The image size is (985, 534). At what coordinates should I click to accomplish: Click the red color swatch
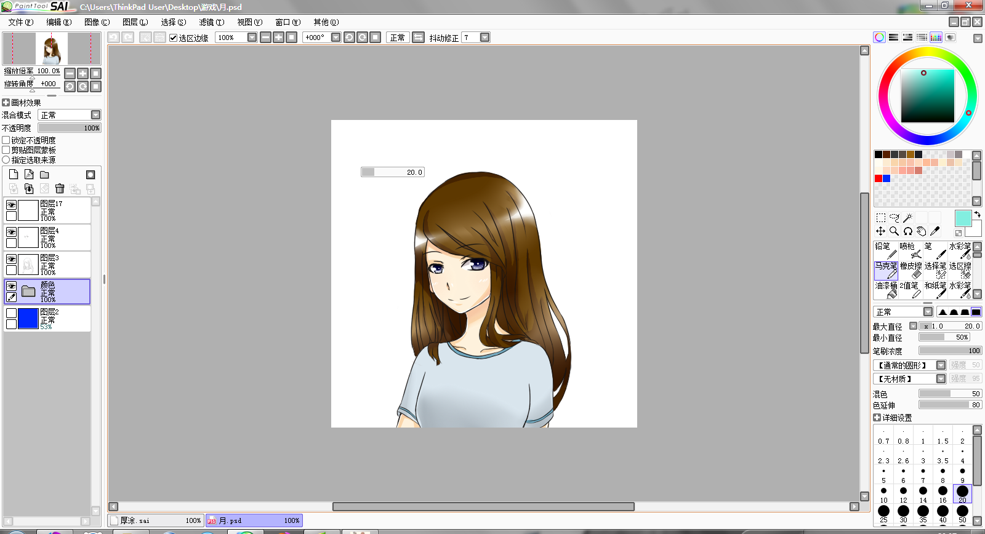[x=878, y=178]
